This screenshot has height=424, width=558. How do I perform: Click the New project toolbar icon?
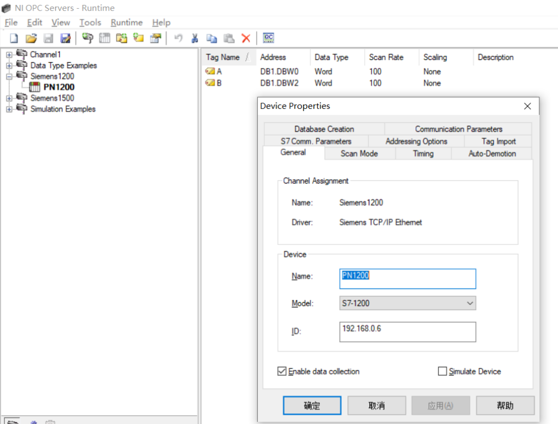click(14, 38)
